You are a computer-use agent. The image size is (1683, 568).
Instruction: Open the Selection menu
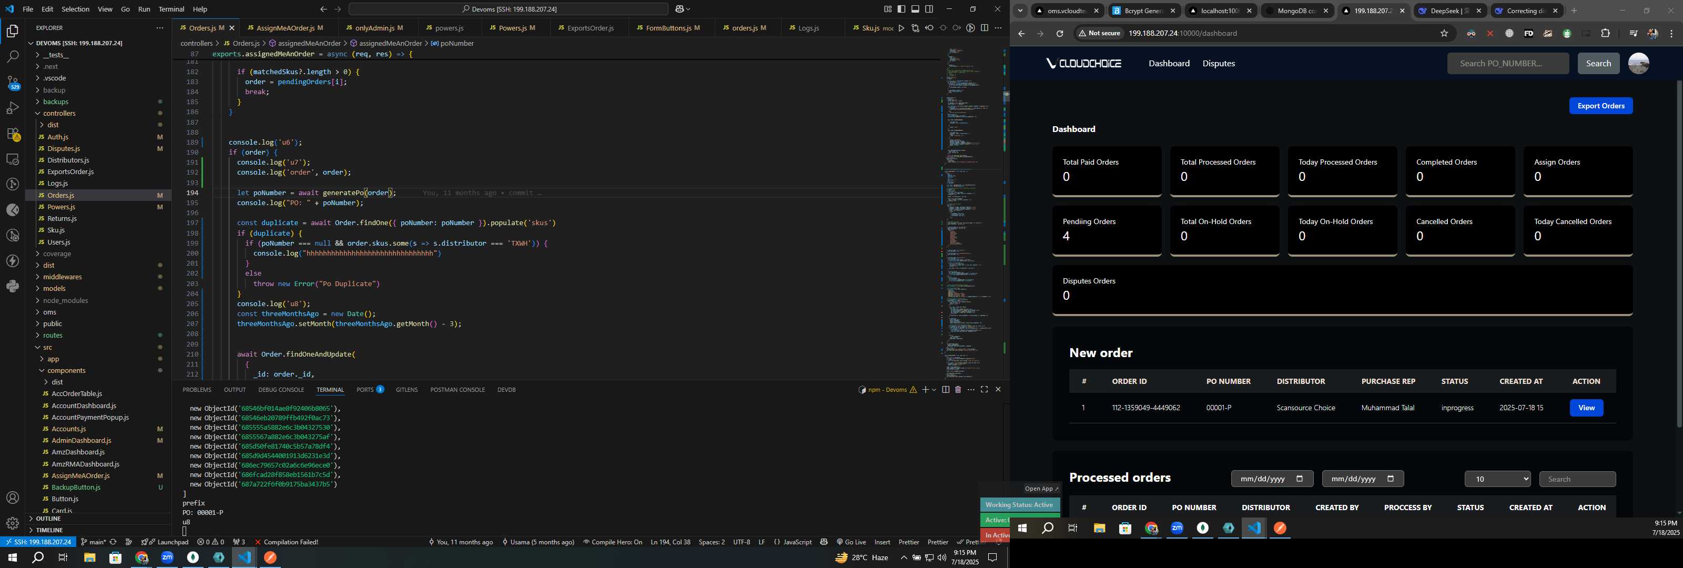(76, 9)
